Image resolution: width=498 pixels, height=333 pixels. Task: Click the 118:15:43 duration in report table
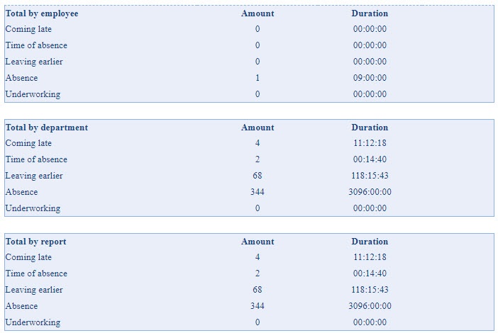click(370, 290)
